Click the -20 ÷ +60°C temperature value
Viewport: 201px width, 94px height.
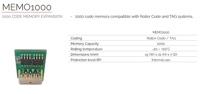point(161,49)
